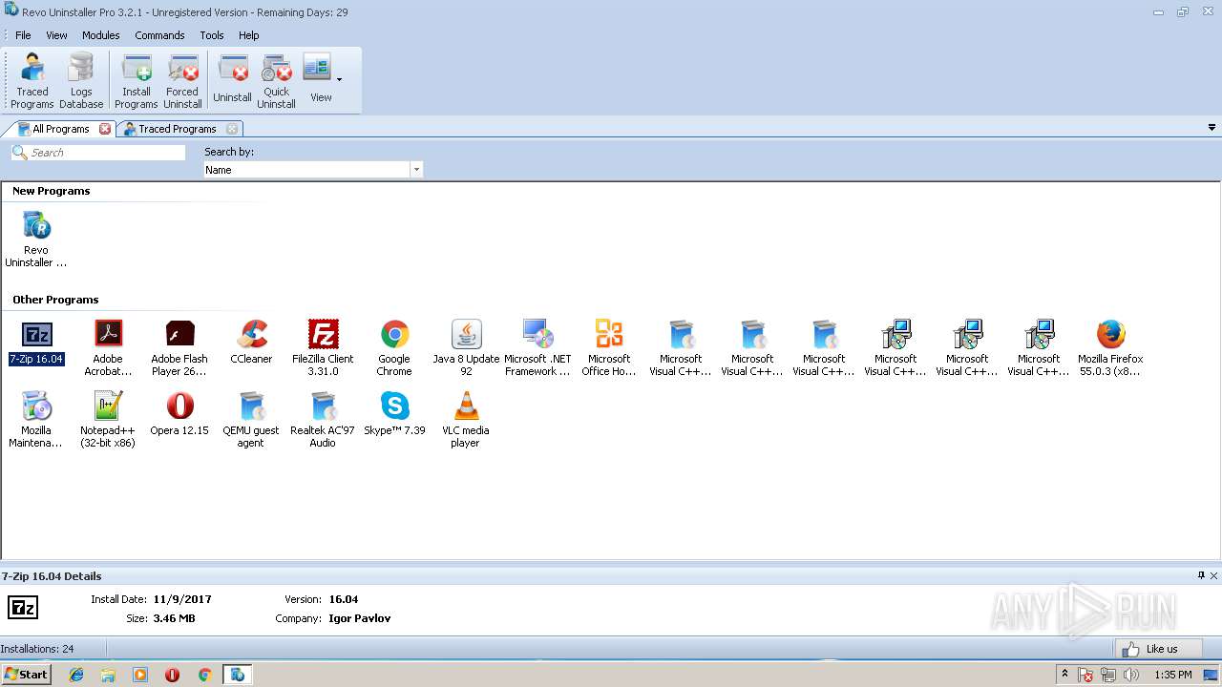The width and height of the screenshot is (1222, 687).
Task: Click the Other Programs group header
Action: coord(55,300)
